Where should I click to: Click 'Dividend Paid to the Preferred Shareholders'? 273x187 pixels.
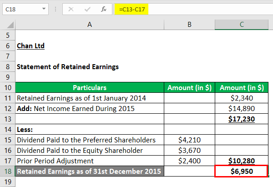tap(90, 140)
